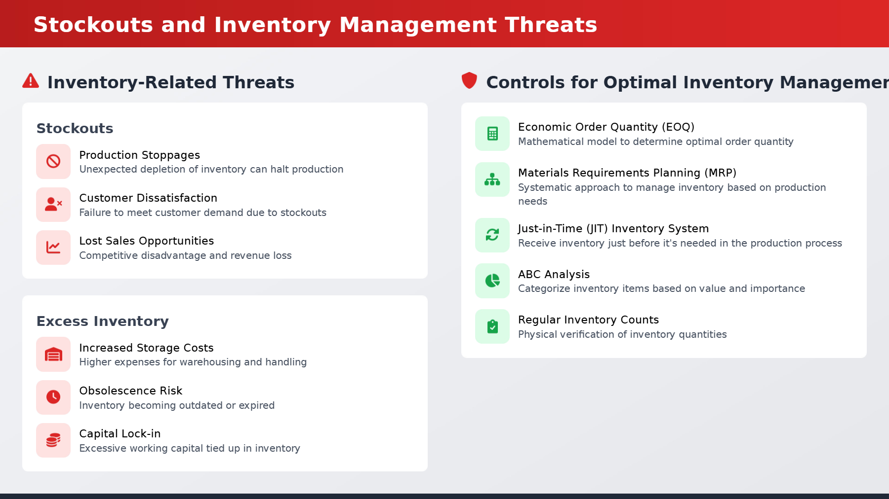Click the Excess Inventory section heading
The width and height of the screenshot is (889, 499).
click(x=103, y=321)
